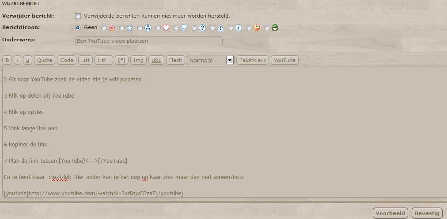Apply italic with the i button
Screen dimensions: 447x219
coord(17,60)
